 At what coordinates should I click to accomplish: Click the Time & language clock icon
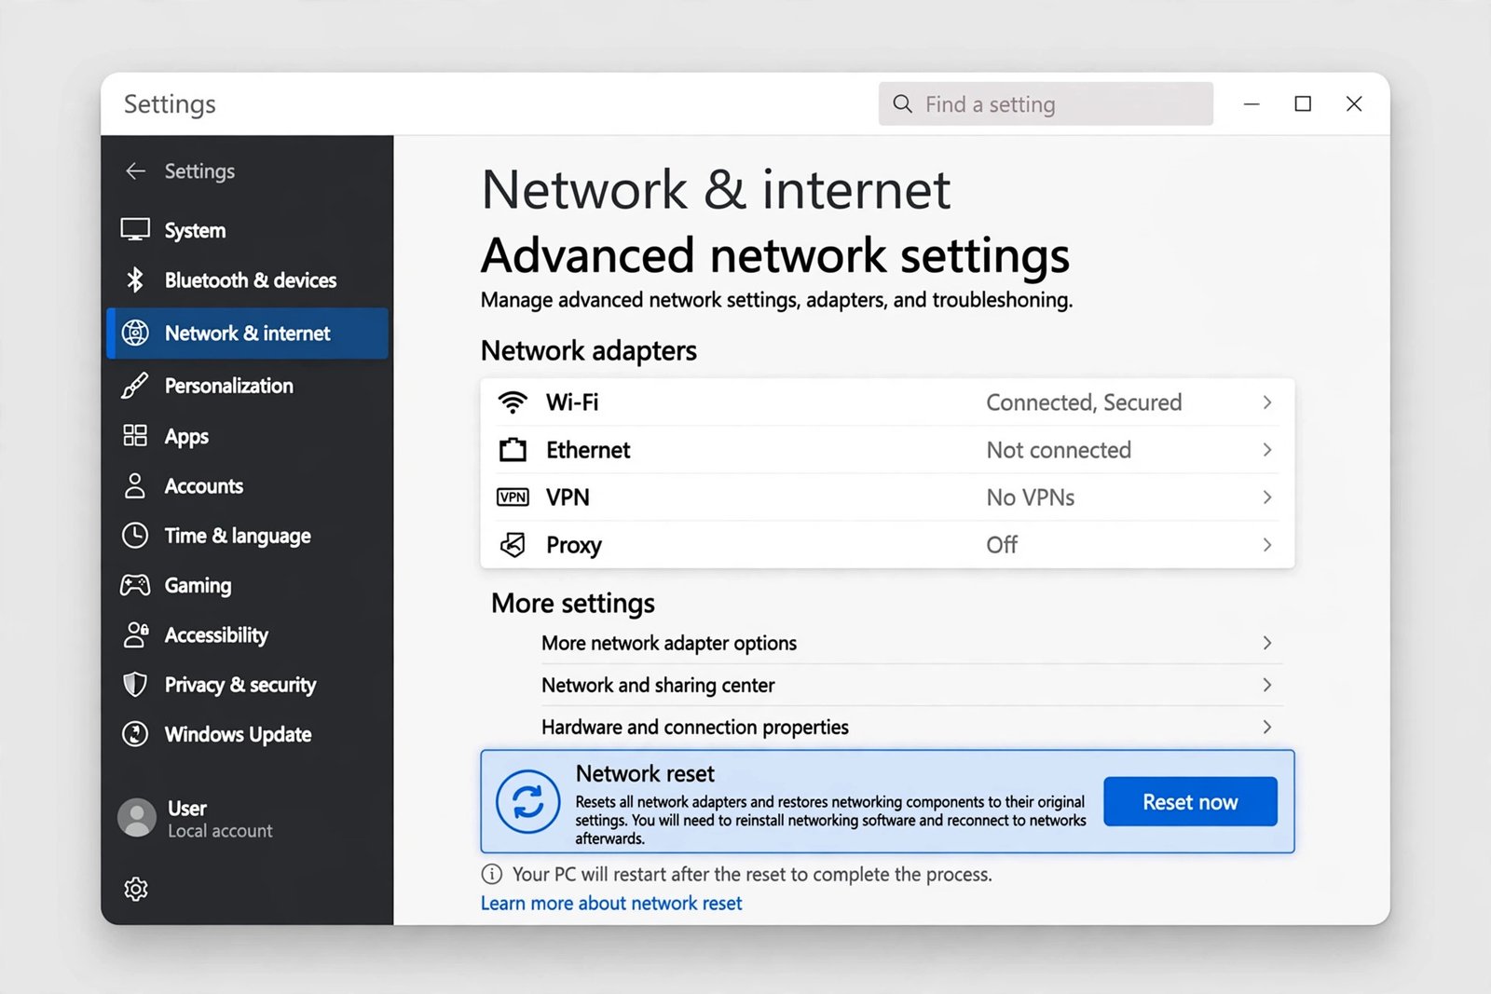135,536
